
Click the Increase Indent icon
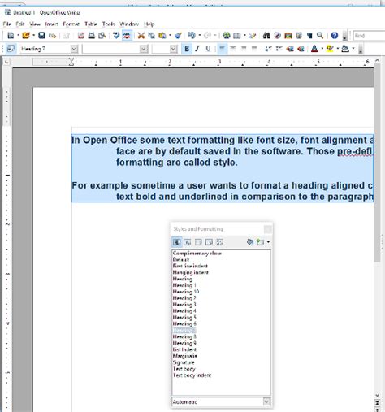click(x=301, y=49)
